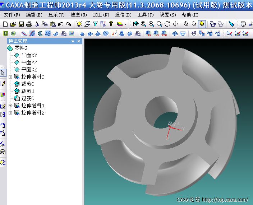Paste from the clipboard icon
253x205 pixels.
pos(53,24)
